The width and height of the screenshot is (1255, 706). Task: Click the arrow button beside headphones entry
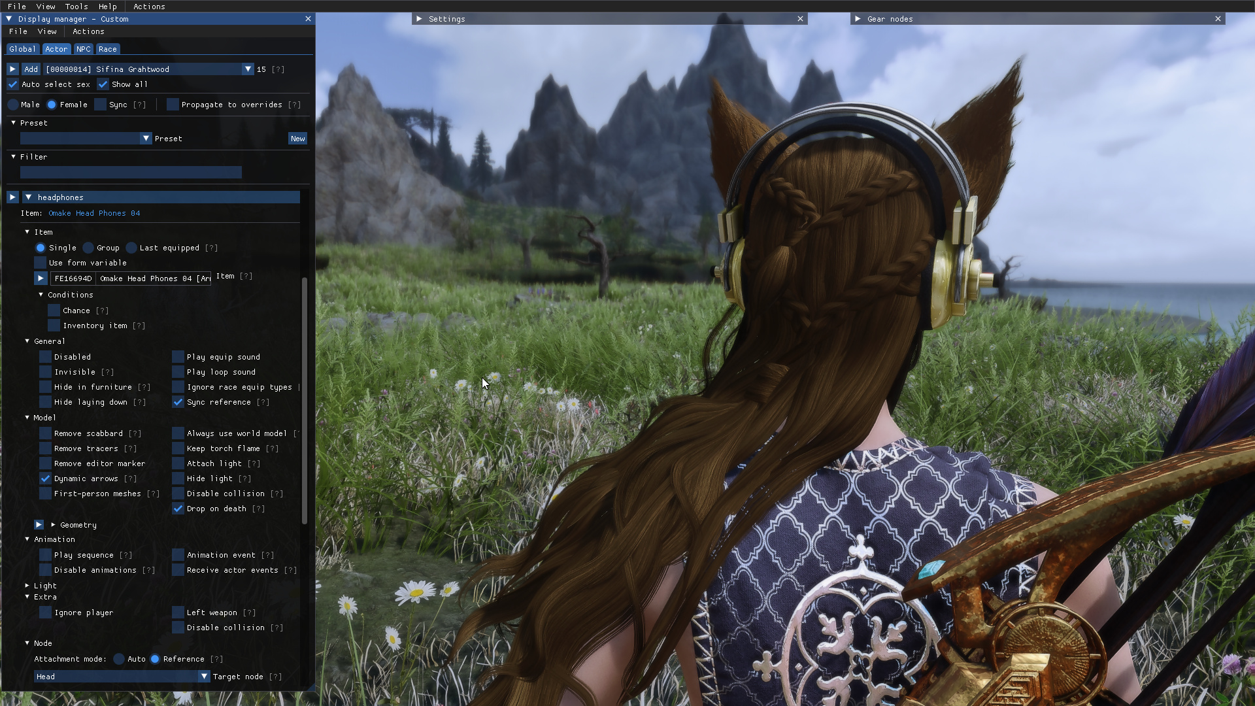tap(12, 197)
